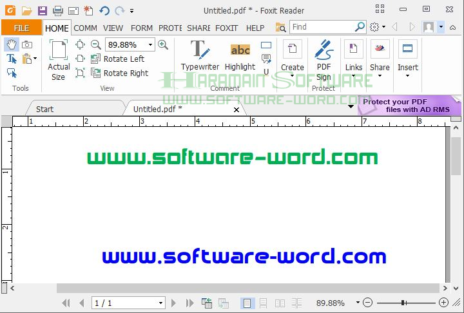Click the zoom out magnifier in the ribbon

(x=96, y=44)
